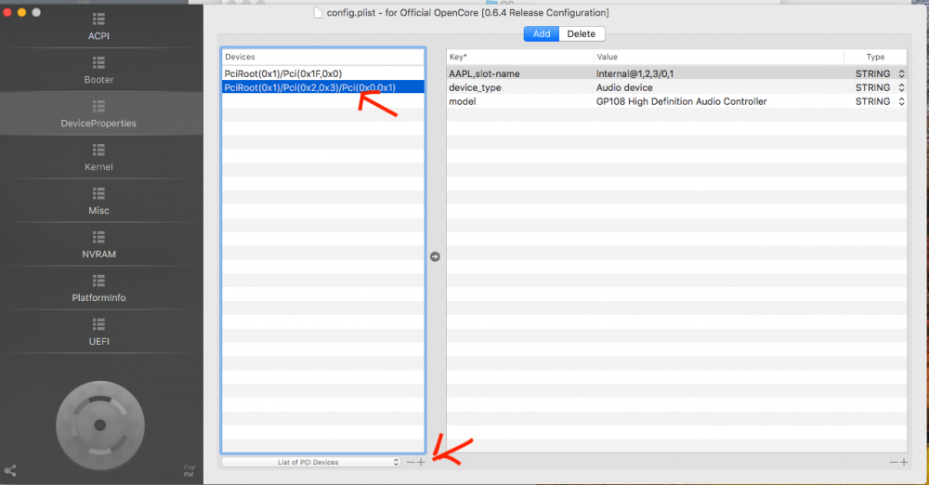
Task: Click the round arrow button between panes
Action: pos(435,256)
